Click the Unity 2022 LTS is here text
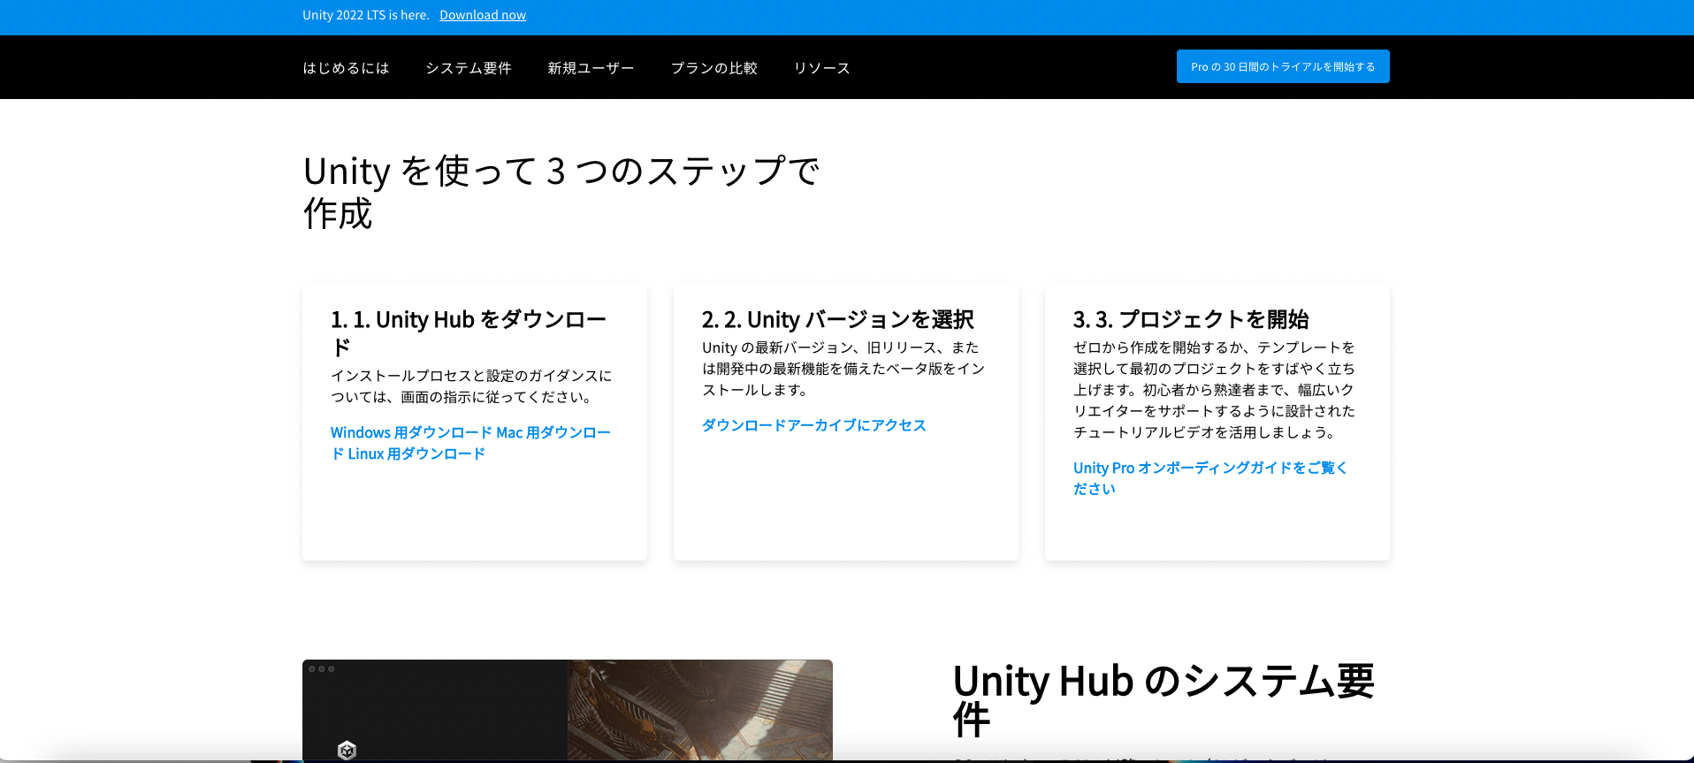The width and height of the screenshot is (1694, 763). (366, 15)
